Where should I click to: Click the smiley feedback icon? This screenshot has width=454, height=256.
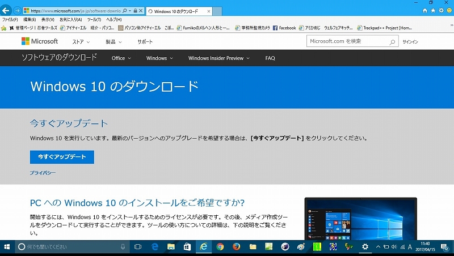coord(449,10)
